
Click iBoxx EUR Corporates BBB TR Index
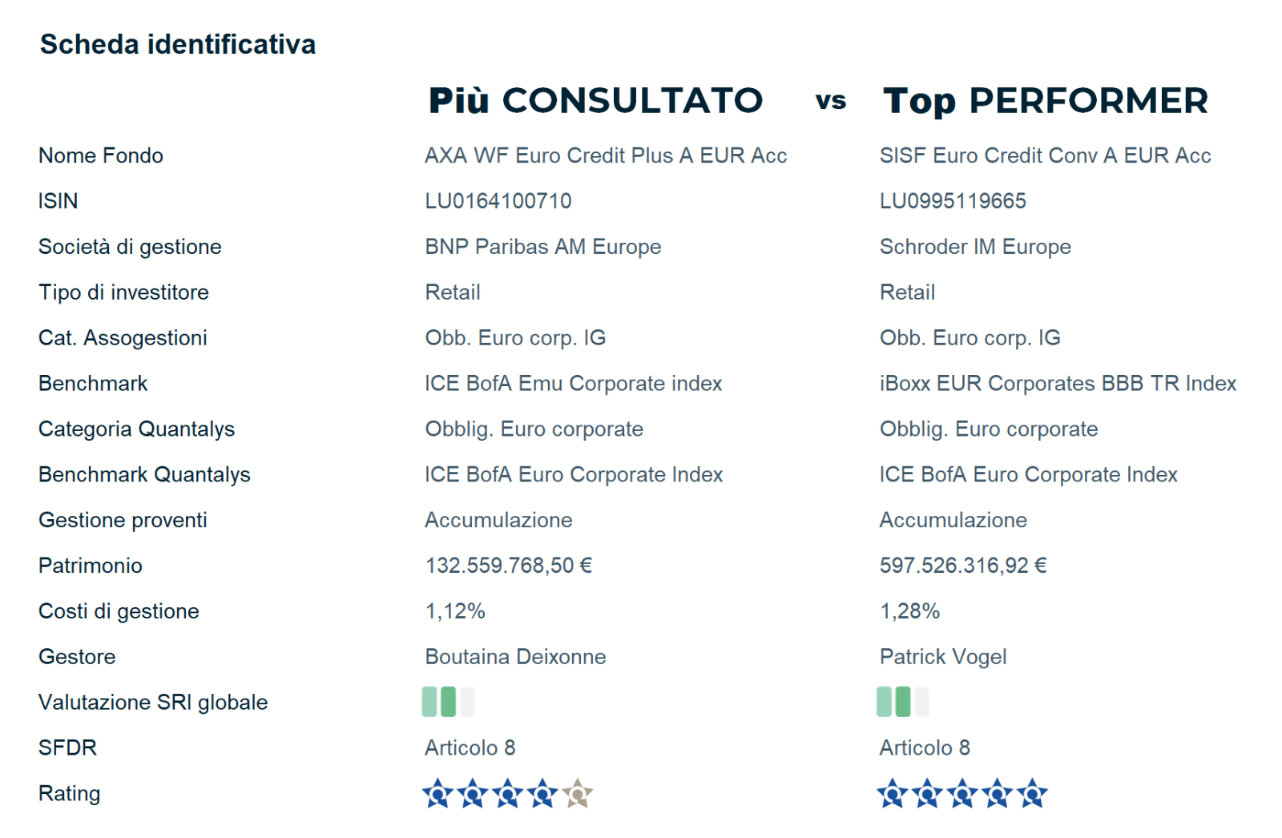click(x=1058, y=384)
